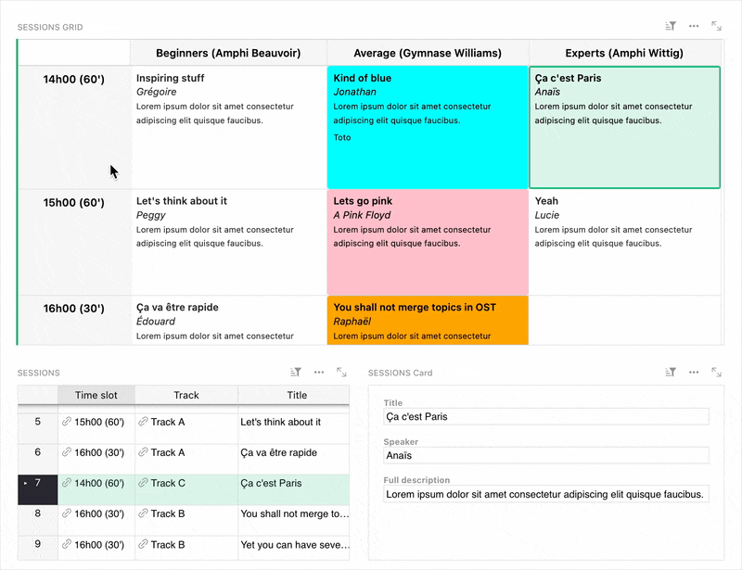Expand the Sessions Card widget
Image resolution: width=742 pixels, height=570 pixels.
[716, 373]
